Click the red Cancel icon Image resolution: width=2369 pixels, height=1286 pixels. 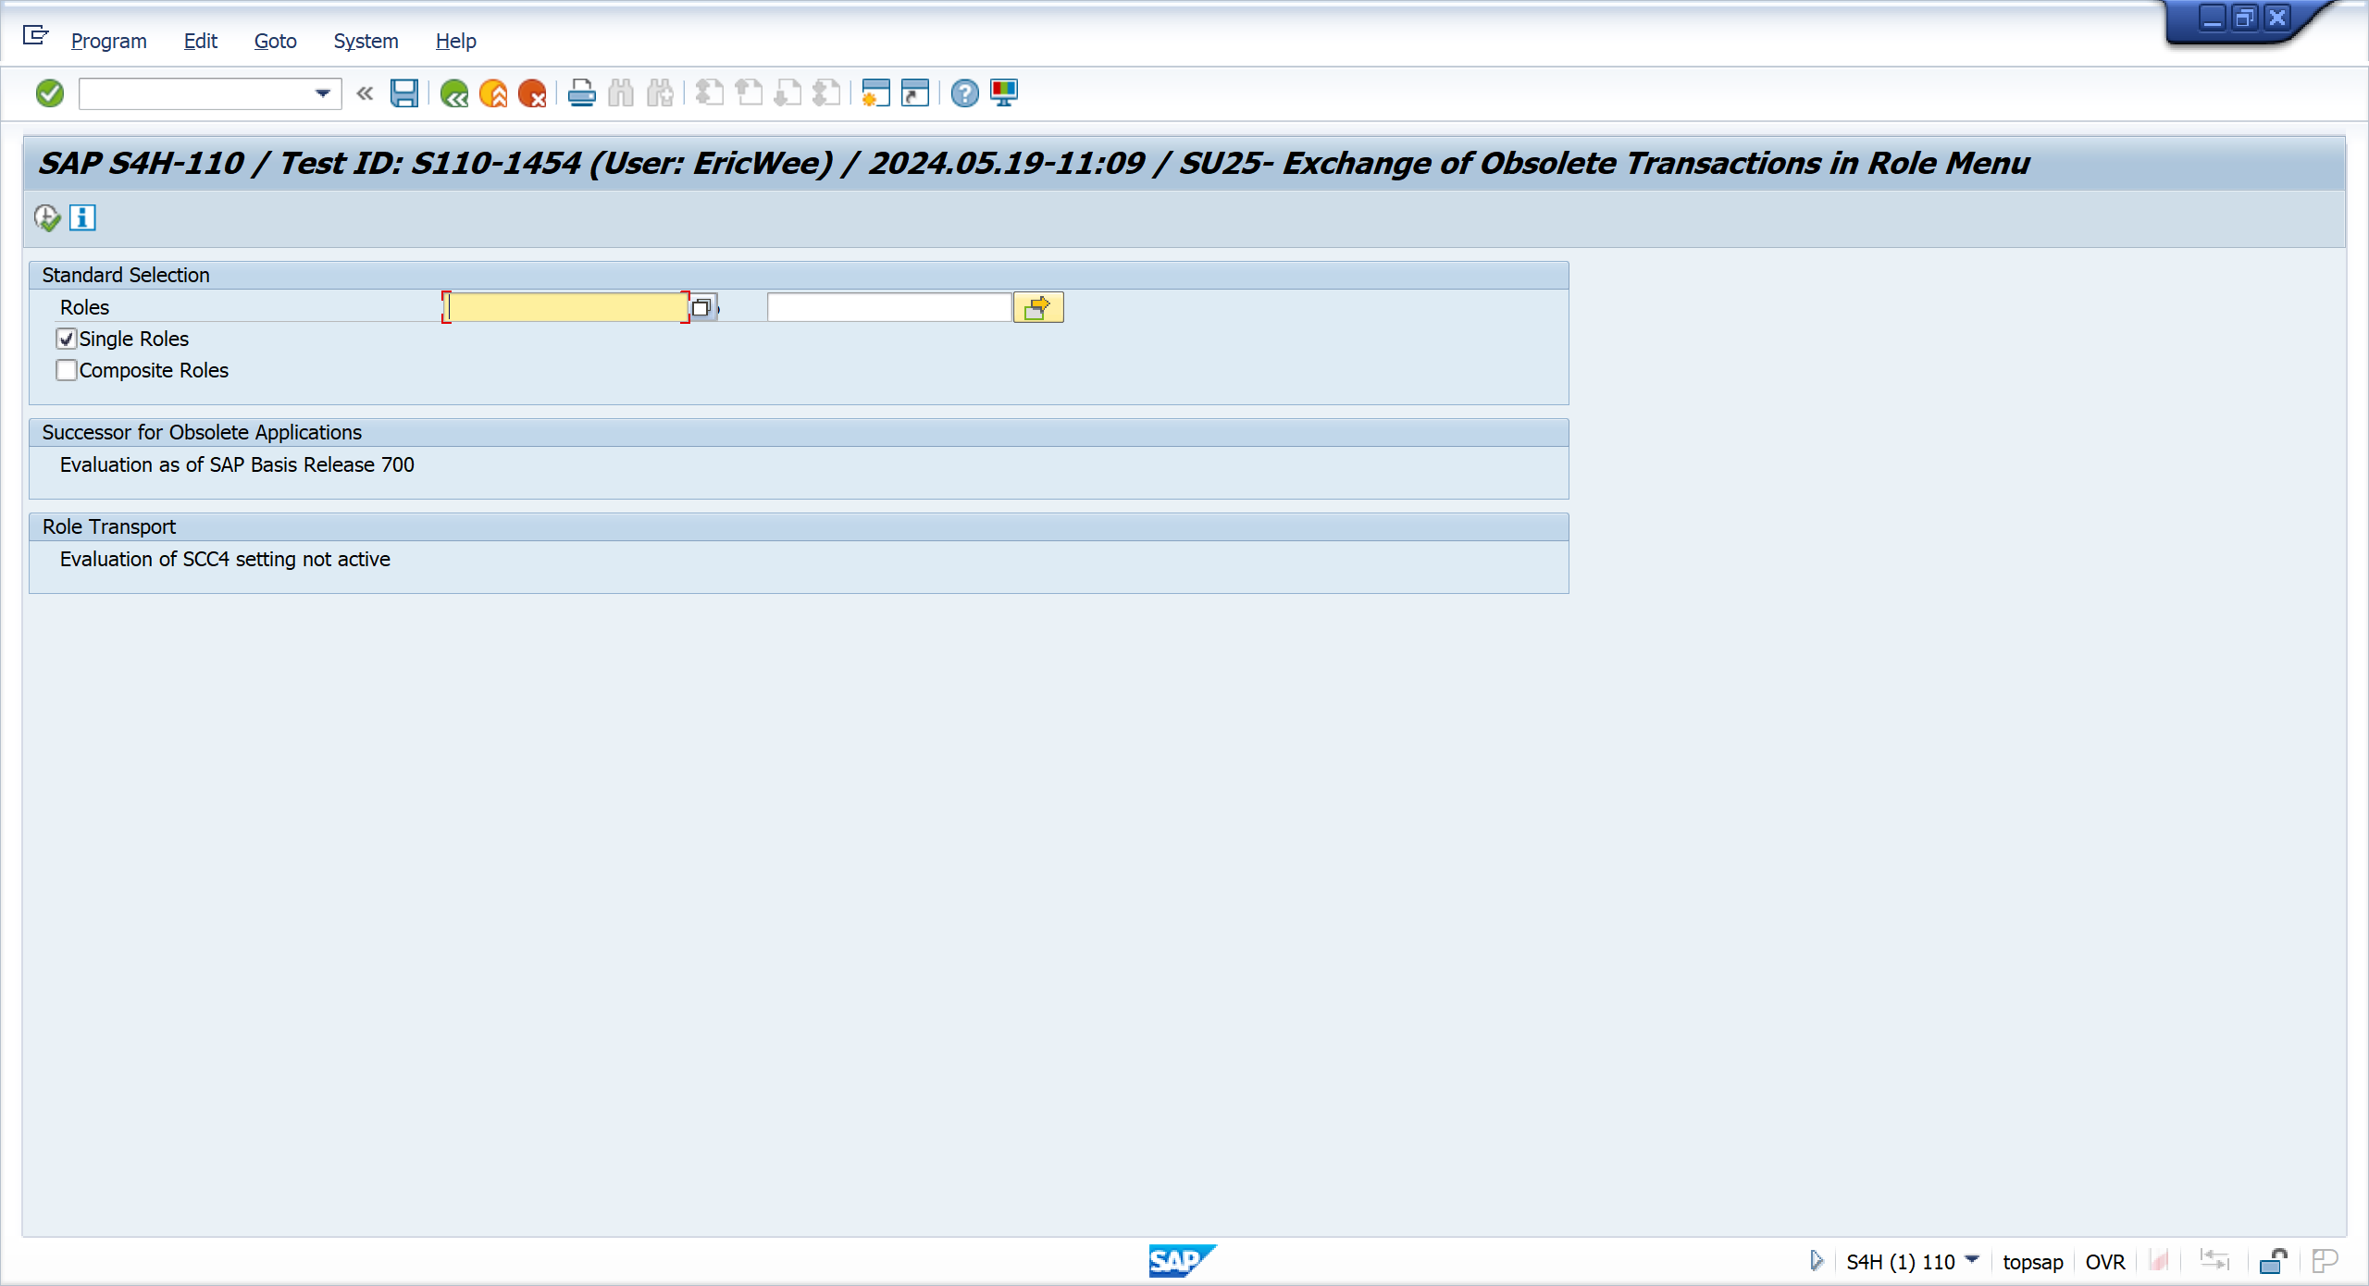[x=532, y=93]
